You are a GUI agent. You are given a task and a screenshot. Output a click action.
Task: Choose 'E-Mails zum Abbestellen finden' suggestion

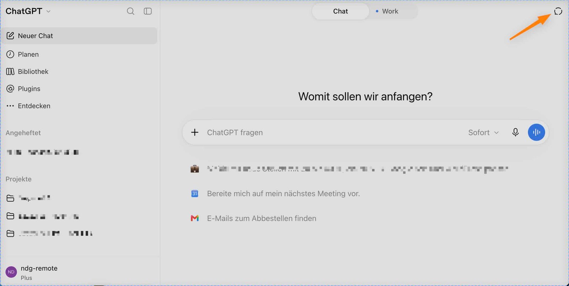tap(262, 218)
